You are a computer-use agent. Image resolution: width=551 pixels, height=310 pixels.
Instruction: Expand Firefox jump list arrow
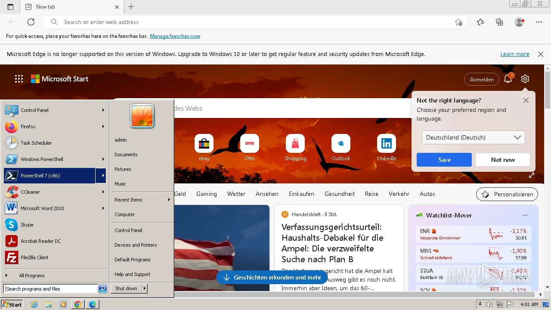pyautogui.click(x=103, y=127)
